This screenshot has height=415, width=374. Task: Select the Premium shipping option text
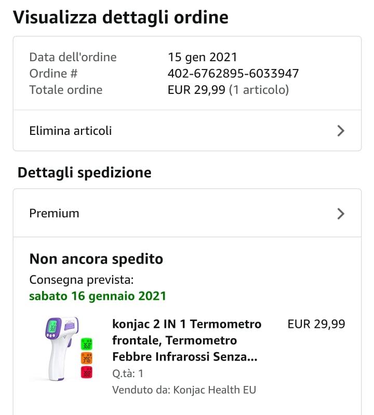coord(55,213)
